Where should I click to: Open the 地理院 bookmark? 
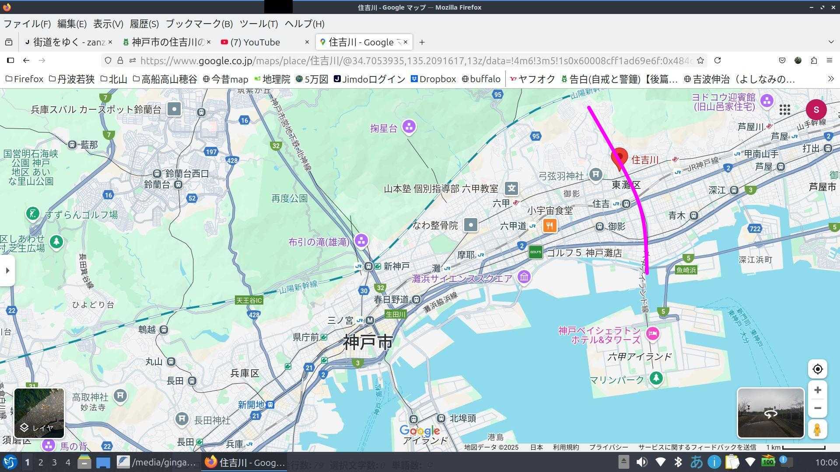coord(272,79)
